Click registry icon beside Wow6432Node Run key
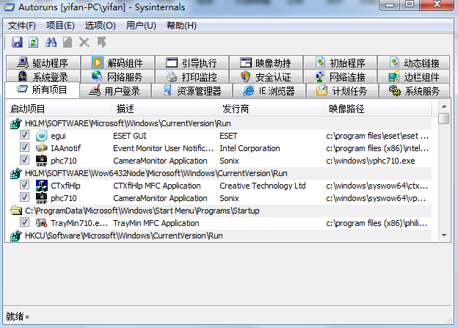Image resolution: width=458 pixels, height=328 pixels. click(16, 173)
